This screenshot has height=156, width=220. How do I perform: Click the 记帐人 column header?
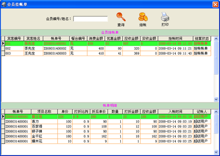202,112
